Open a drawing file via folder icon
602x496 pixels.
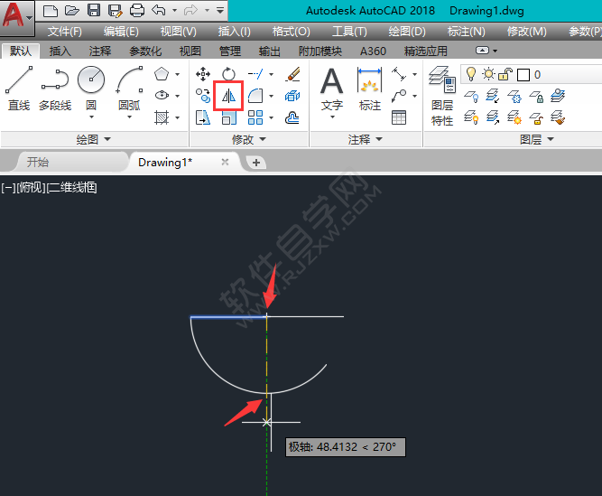[72, 10]
